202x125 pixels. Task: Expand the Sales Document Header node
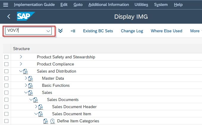pyautogui.click(x=36, y=106)
